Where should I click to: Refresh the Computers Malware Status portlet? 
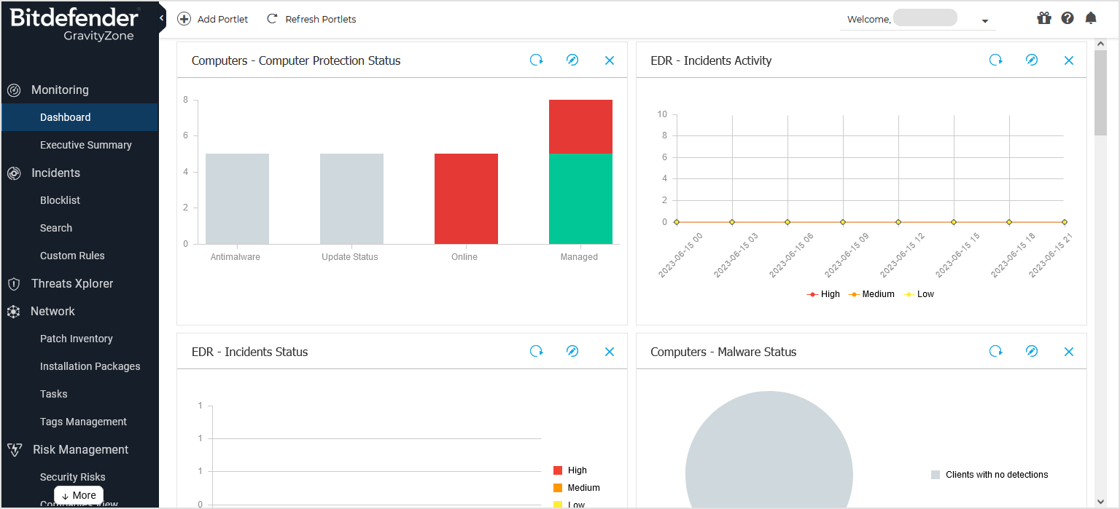coord(995,352)
